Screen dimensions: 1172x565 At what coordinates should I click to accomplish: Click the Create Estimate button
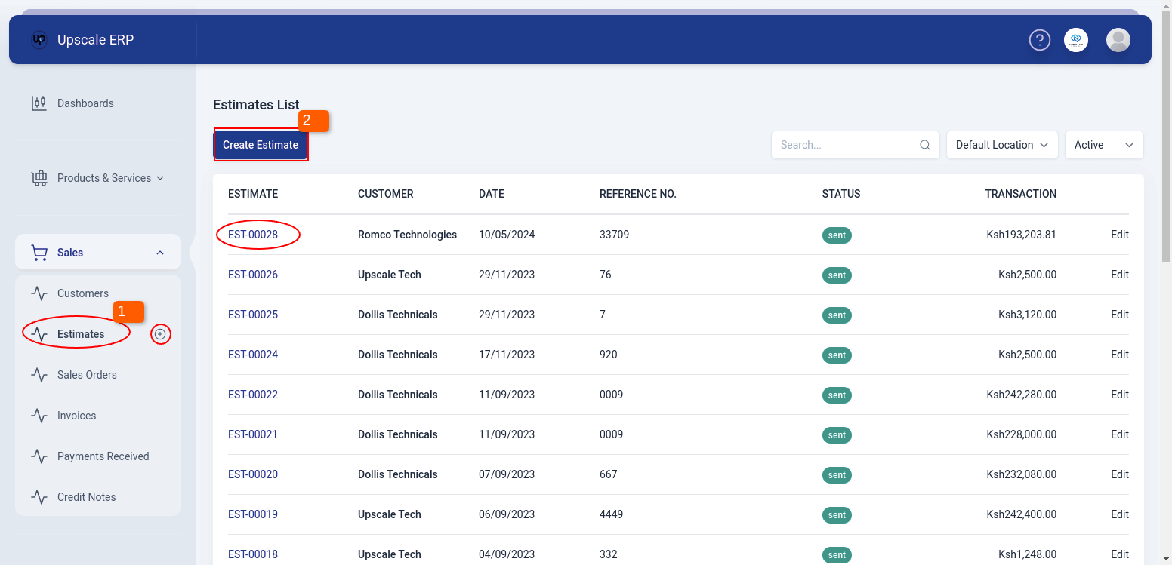(x=261, y=145)
